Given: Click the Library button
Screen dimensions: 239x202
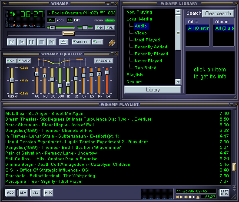Looking at the screenshot, I should tap(153, 90).
